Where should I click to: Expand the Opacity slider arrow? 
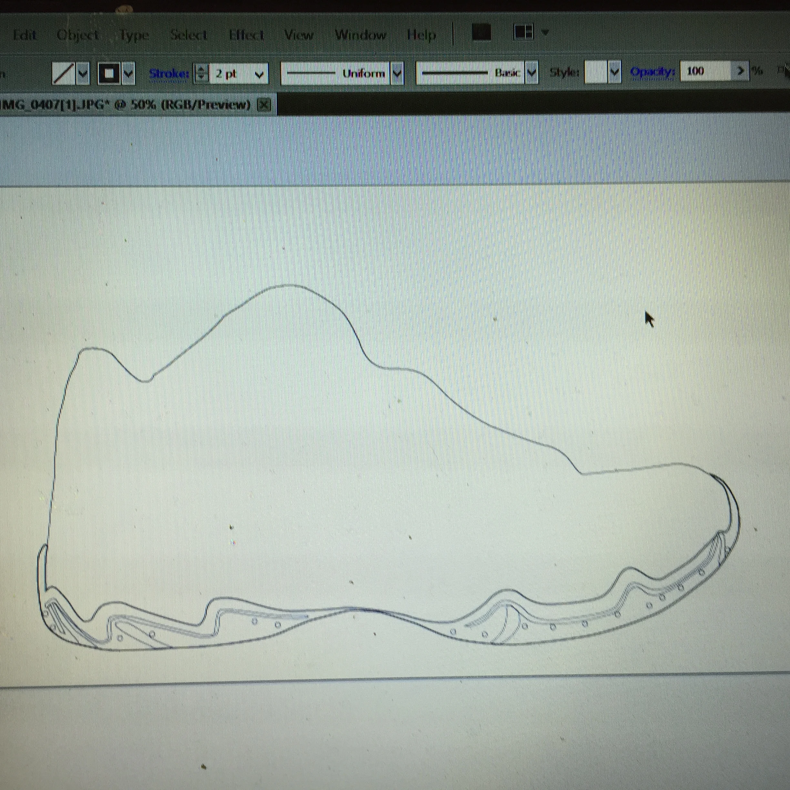coord(740,71)
